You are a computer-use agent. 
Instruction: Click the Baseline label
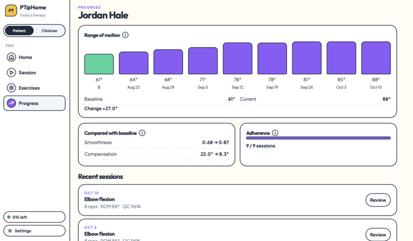click(x=93, y=99)
